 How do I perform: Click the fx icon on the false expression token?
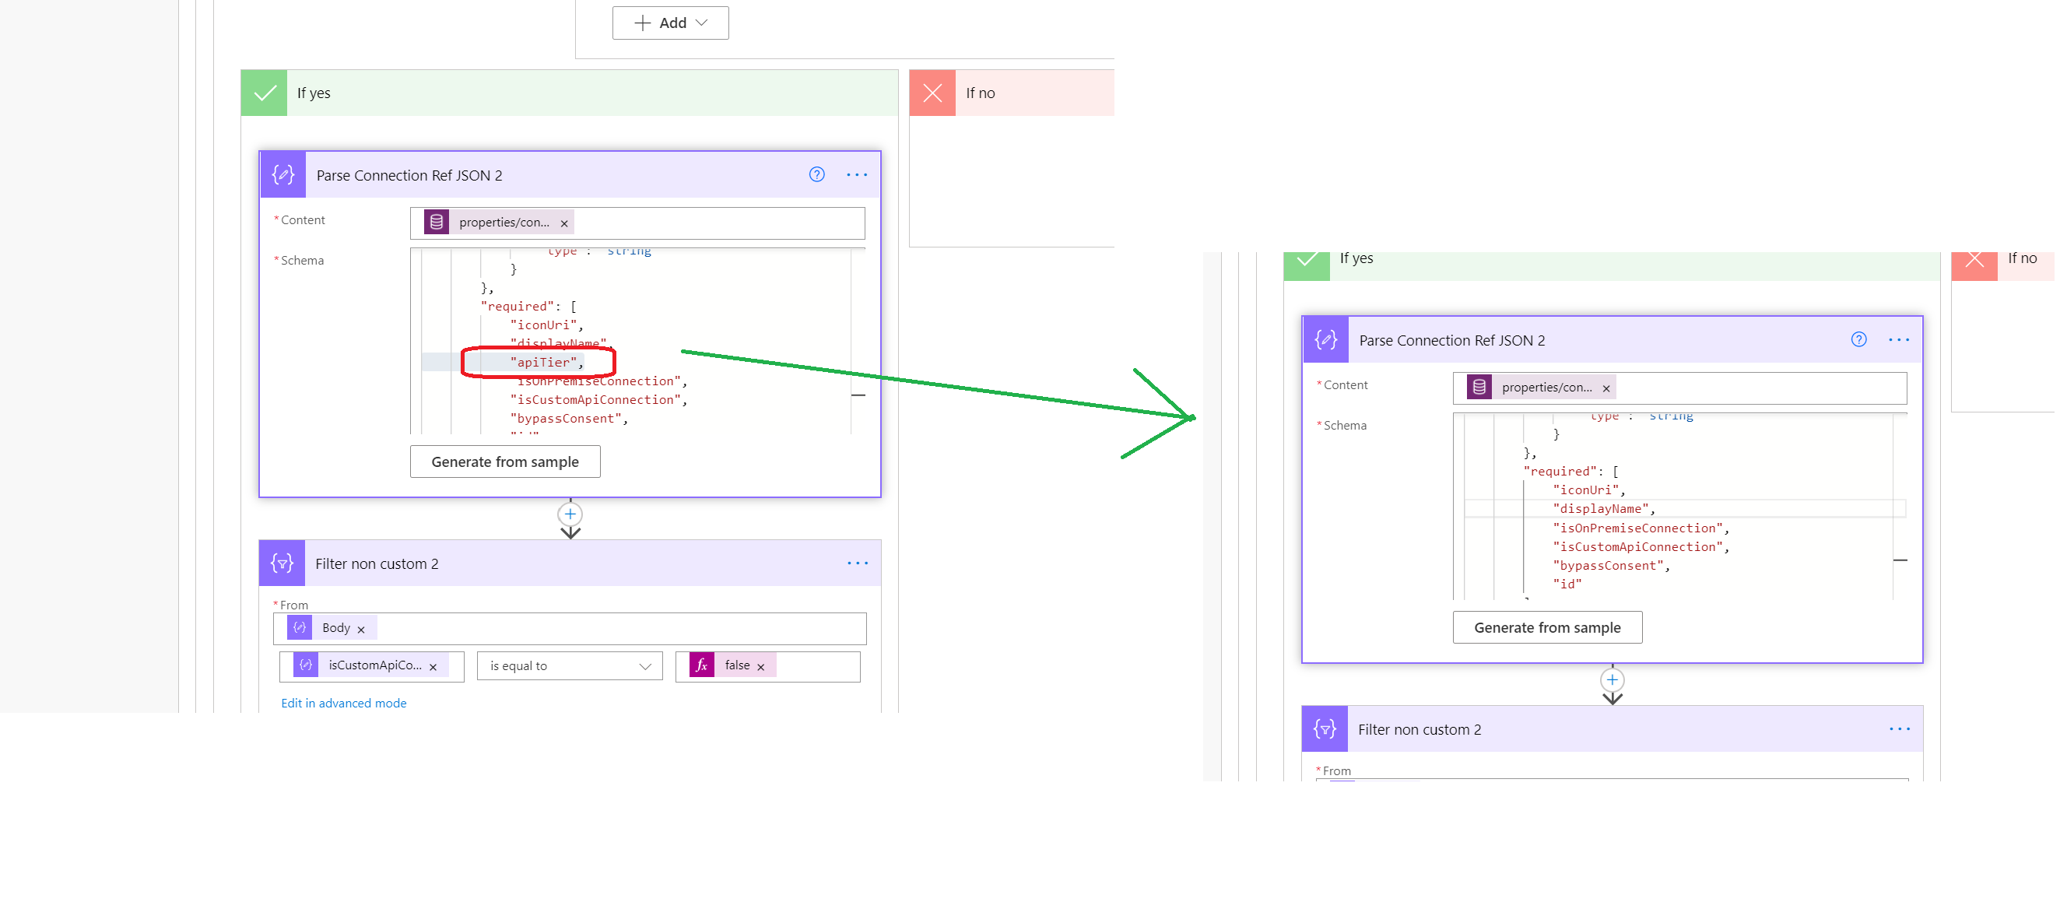(x=702, y=665)
